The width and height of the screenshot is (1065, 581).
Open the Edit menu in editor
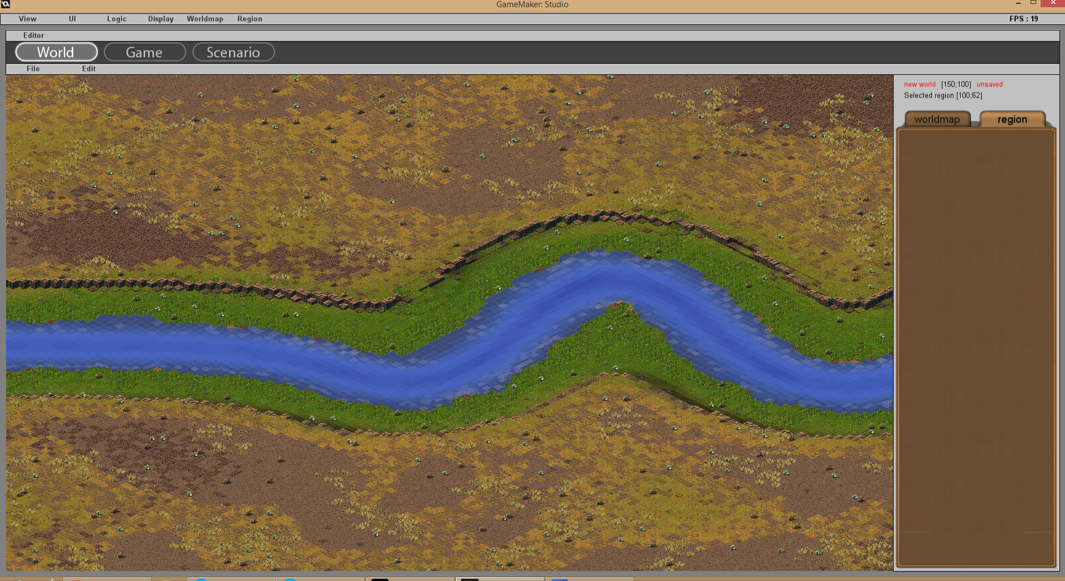click(89, 69)
